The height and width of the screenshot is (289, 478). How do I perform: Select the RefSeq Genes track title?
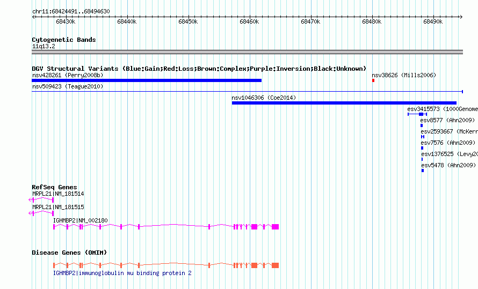(x=55, y=187)
